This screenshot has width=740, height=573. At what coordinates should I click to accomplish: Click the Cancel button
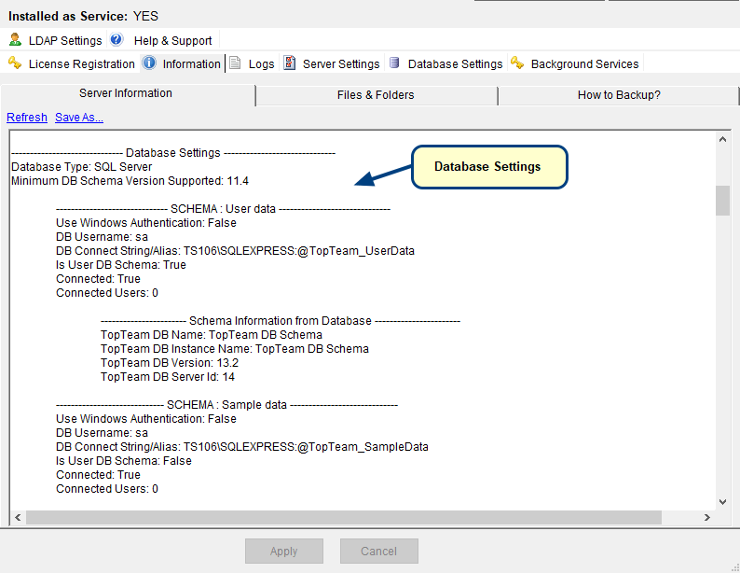point(379,551)
